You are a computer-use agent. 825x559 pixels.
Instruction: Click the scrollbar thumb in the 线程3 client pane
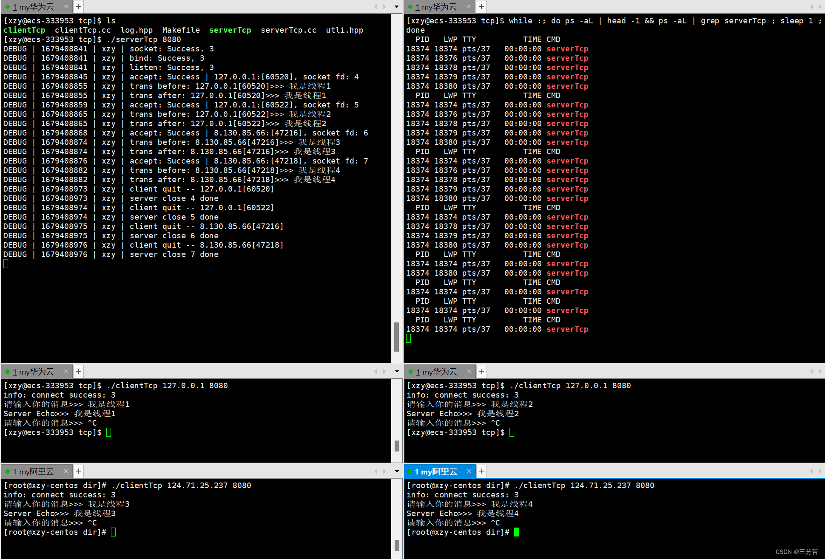397,545
